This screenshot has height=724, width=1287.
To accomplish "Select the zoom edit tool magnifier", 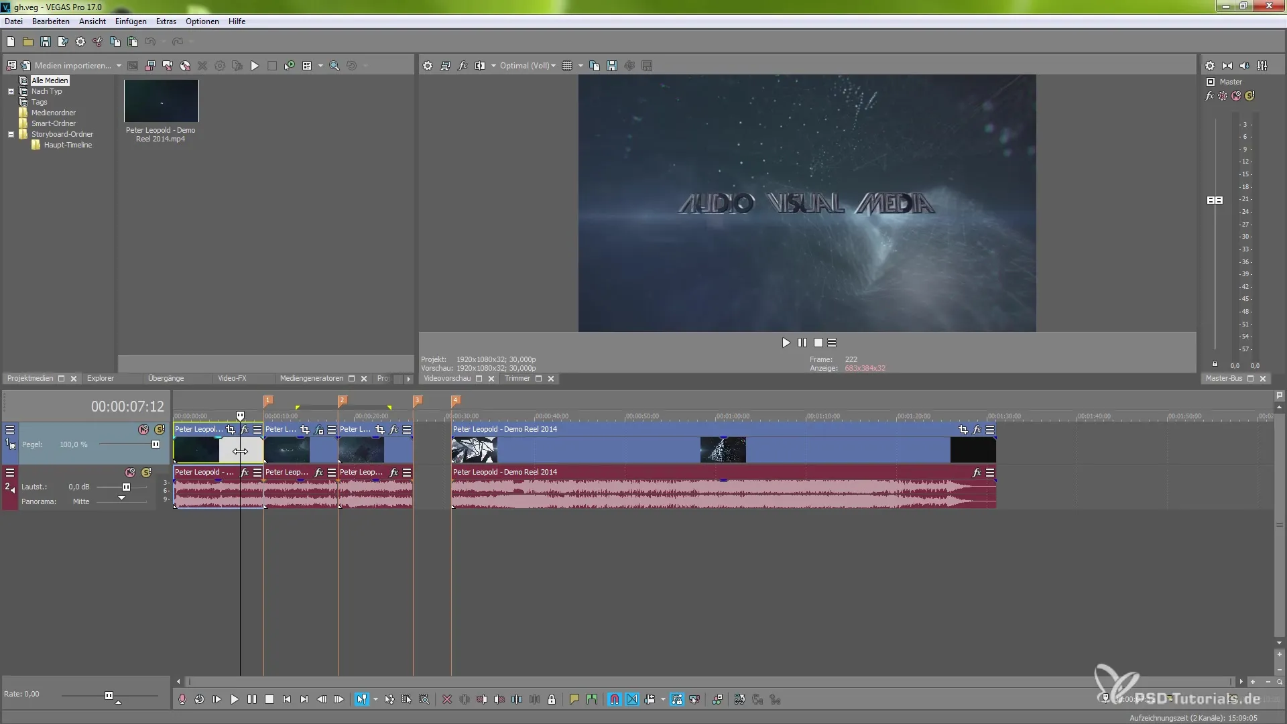I will (x=424, y=699).
